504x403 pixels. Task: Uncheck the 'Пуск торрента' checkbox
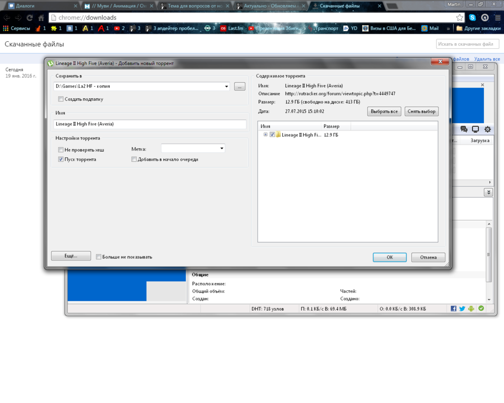click(x=61, y=159)
